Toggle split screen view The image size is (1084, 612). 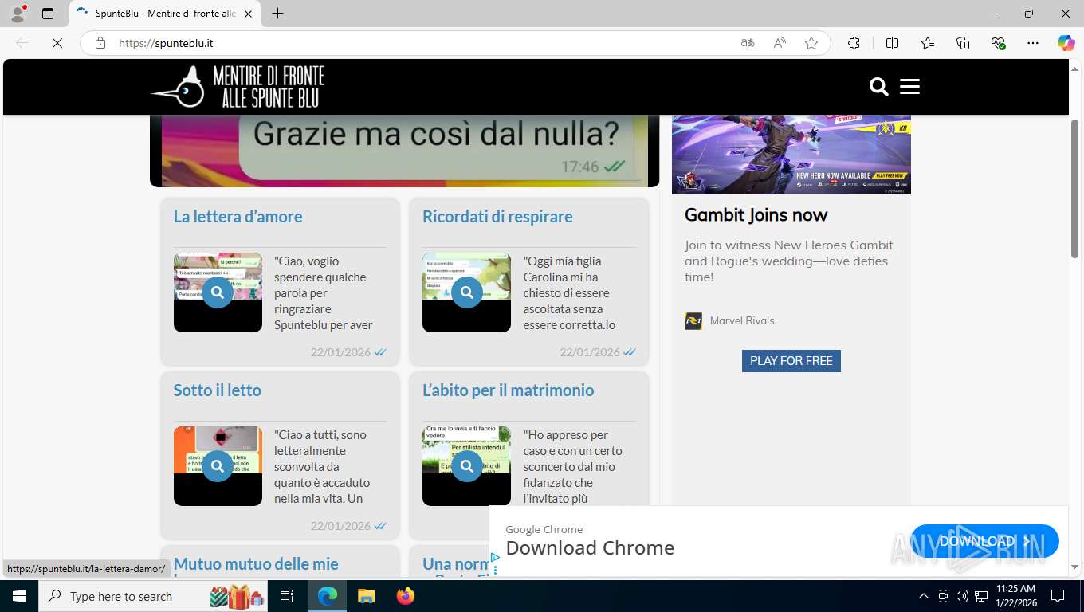(x=892, y=43)
